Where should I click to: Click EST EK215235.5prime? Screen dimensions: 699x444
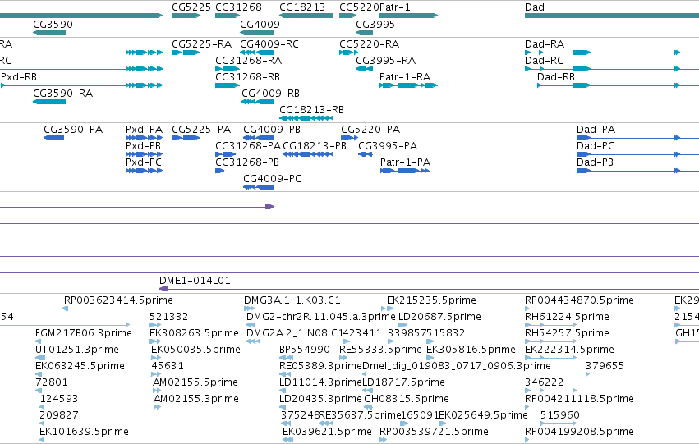point(431,300)
